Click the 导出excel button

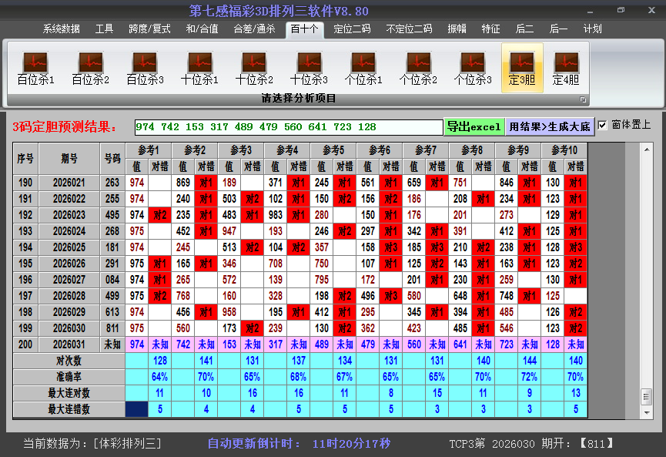pyautogui.click(x=474, y=125)
